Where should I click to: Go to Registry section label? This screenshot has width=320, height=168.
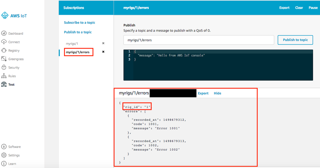tap(14, 50)
